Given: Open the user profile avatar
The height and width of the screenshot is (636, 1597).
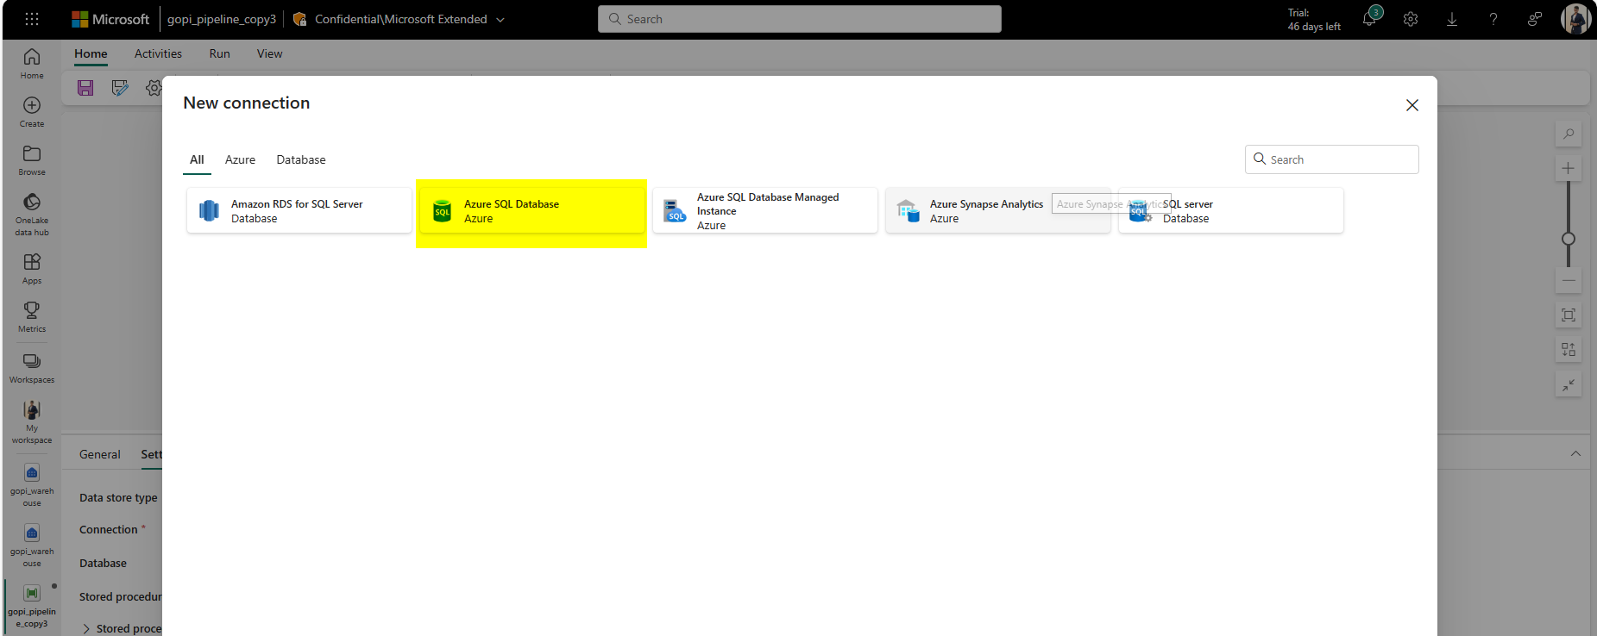Looking at the screenshot, I should 1575,19.
